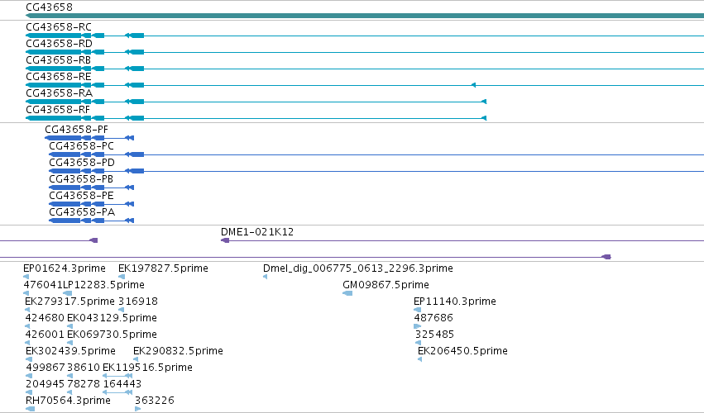704x413 pixels.
Task: Open EST label GM09867.5prime
Action: pos(386,285)
